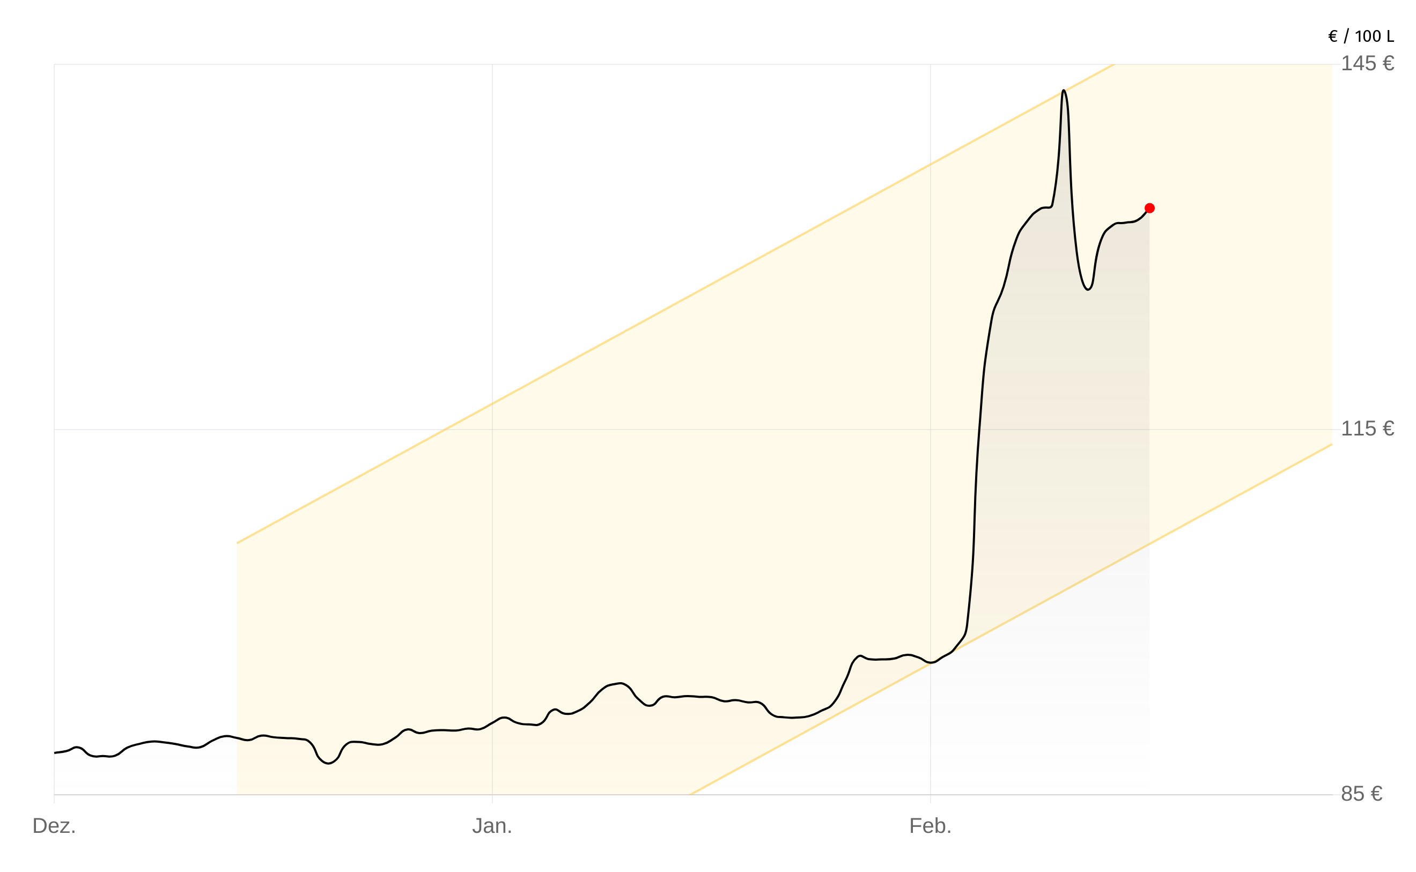1416x872 pixels.
Task: Click the highest peak of the price line
Action: coord(1064,91)
